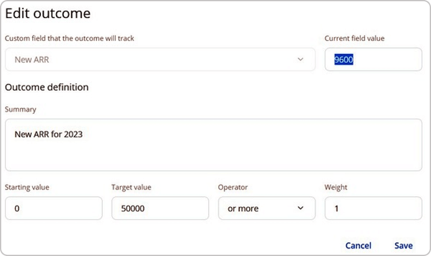Click the Custom field that the outcome will track label
431x256 pixels.
pyautogui.click(x=69, y=38)
